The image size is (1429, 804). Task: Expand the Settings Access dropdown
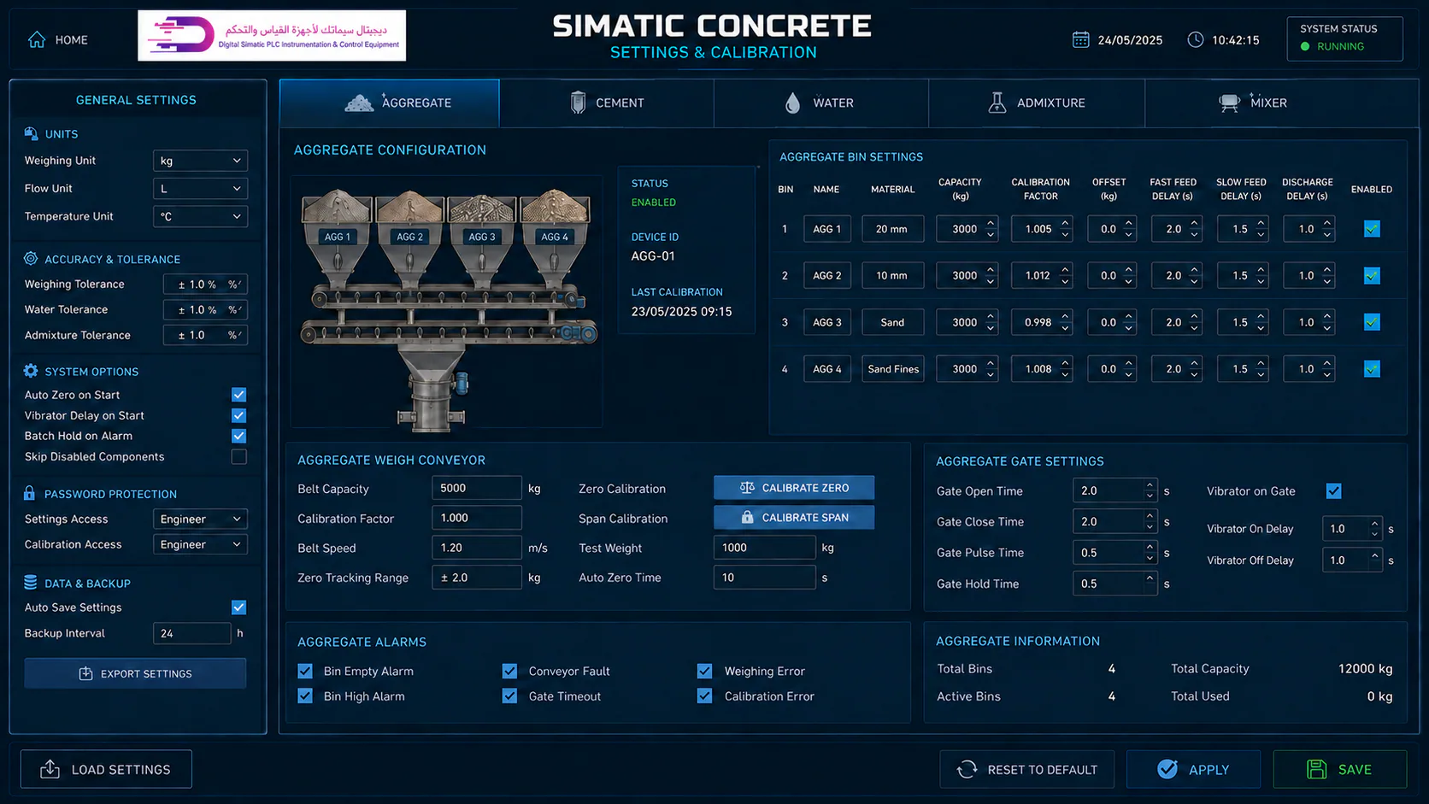tap(201, 519)
